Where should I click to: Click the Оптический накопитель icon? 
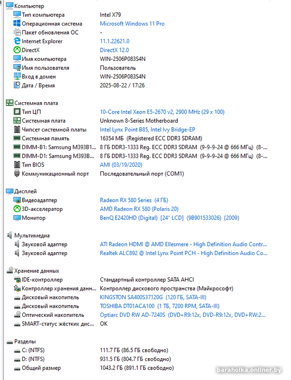pos(17,314)
